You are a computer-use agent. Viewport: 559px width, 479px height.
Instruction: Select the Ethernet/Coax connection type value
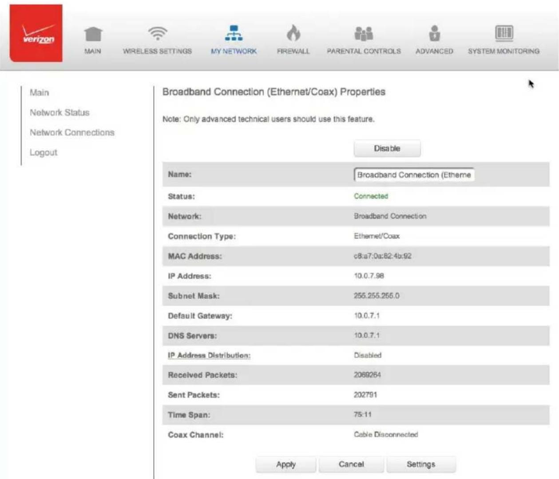[x=377, y=236]
